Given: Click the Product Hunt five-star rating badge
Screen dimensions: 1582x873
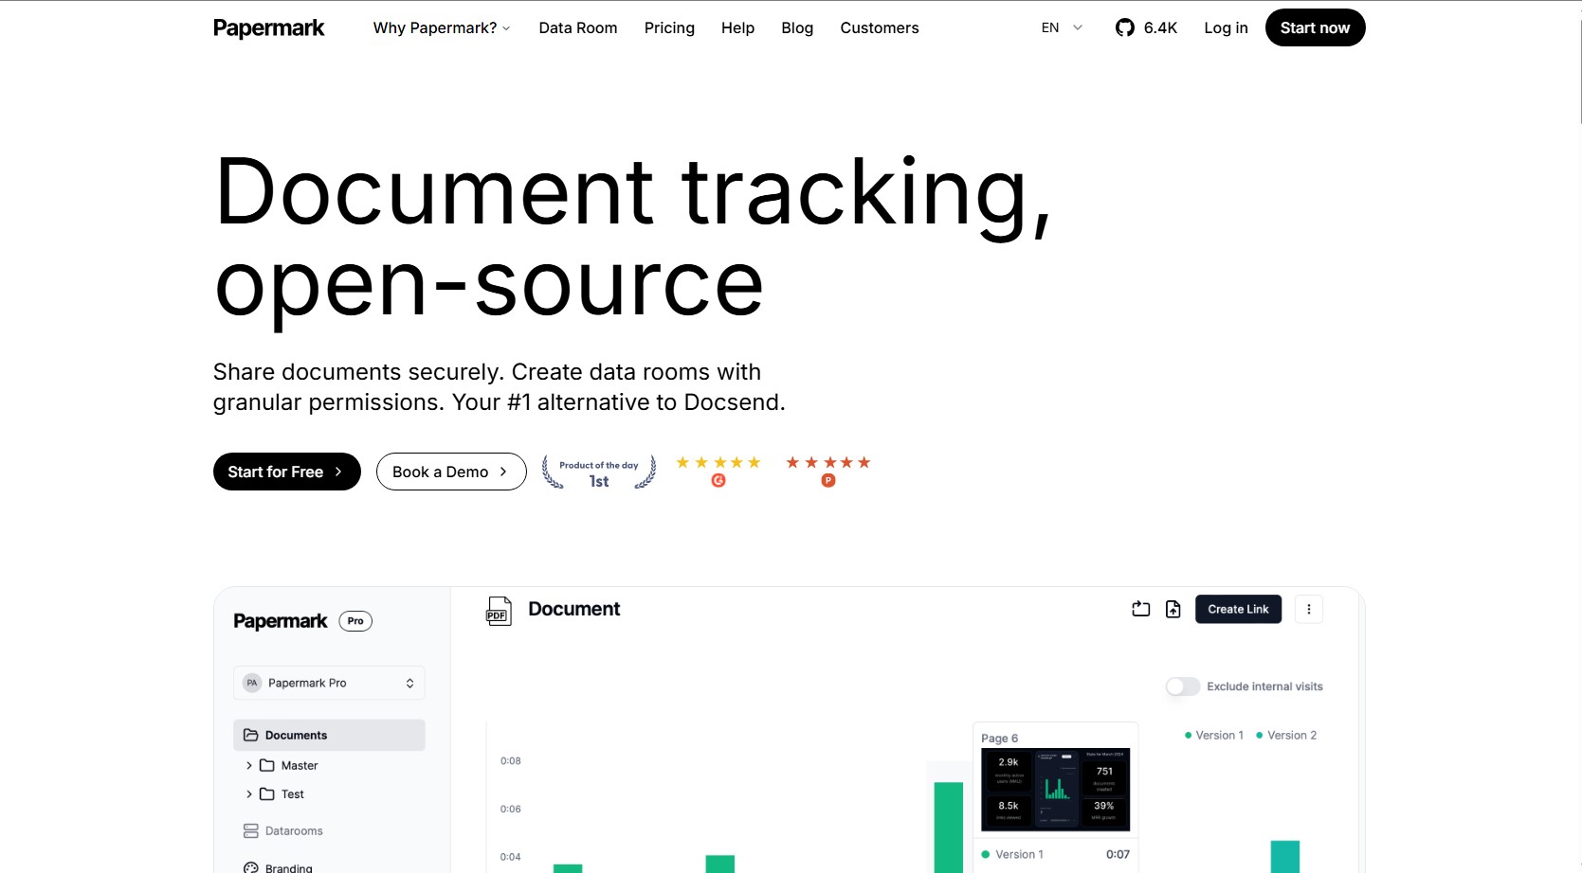Looking at the screenshot, I should click(828, 471).
